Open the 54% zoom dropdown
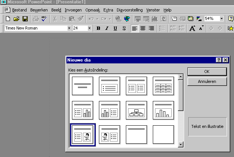This screenshot has height=157, width=234. coord(221,19)
